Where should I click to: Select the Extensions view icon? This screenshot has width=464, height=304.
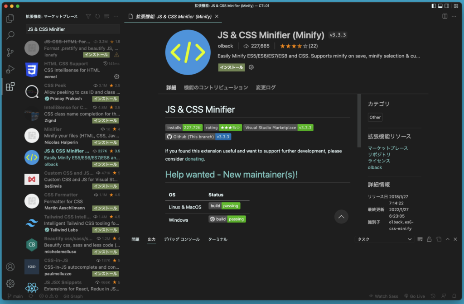10,86
